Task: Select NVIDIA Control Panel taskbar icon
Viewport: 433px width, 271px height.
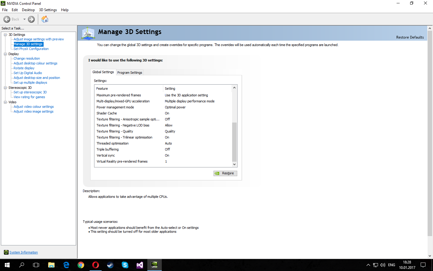Action: click(x=155, y=265)
